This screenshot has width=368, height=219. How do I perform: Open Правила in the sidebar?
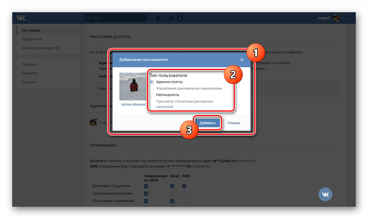(48, 73)
